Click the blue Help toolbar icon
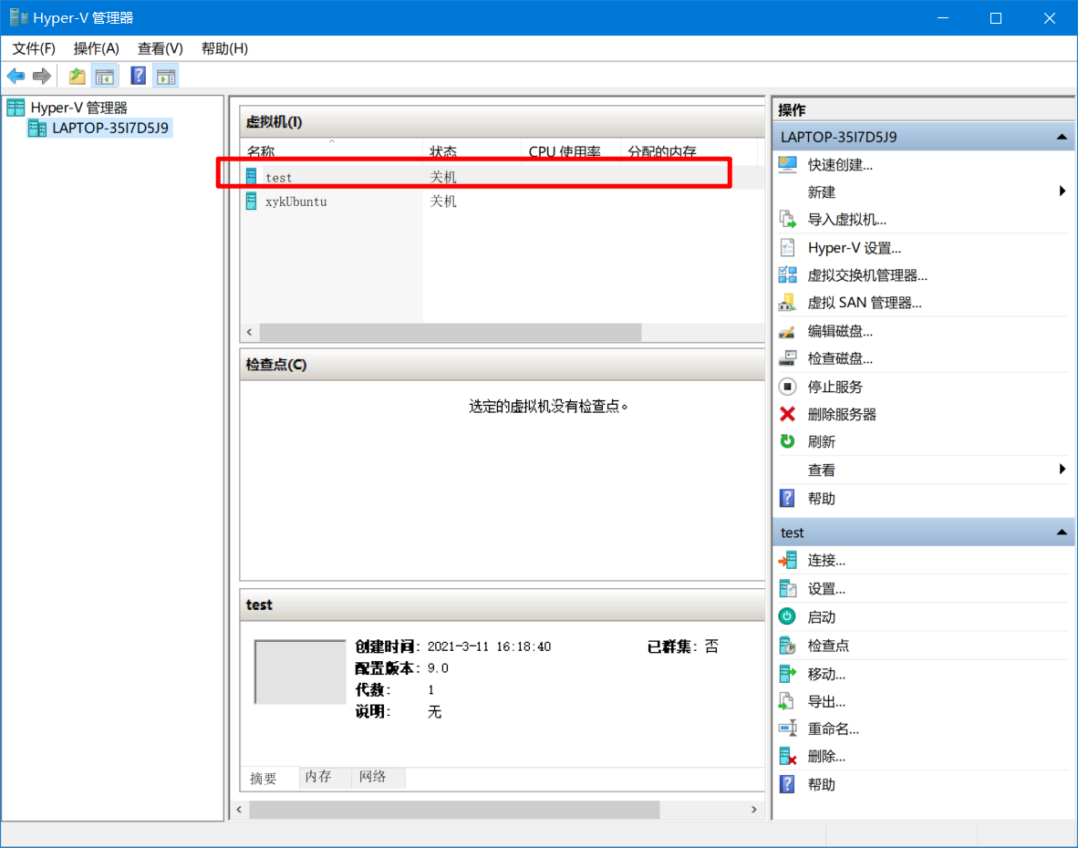1078x848 pixels. (139, 76)
